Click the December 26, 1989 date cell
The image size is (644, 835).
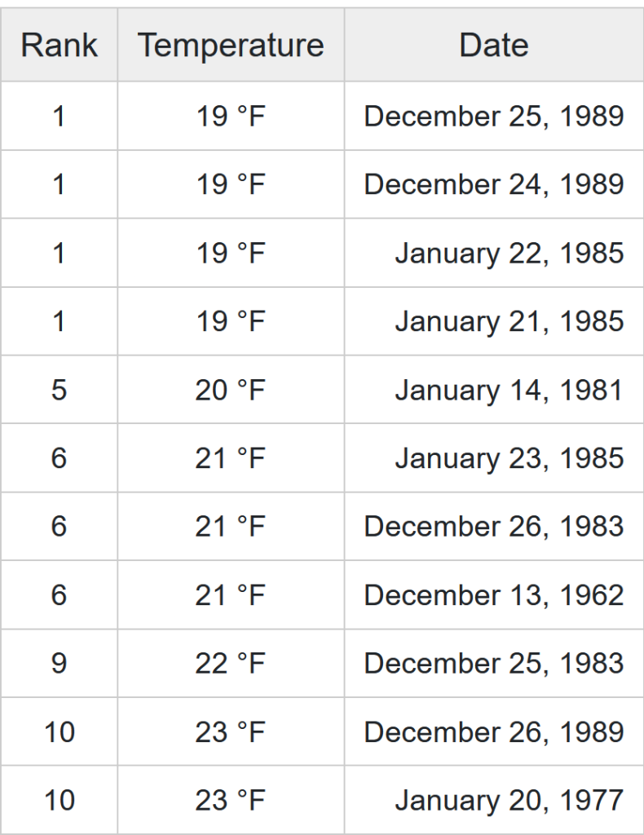coord(494,732)
